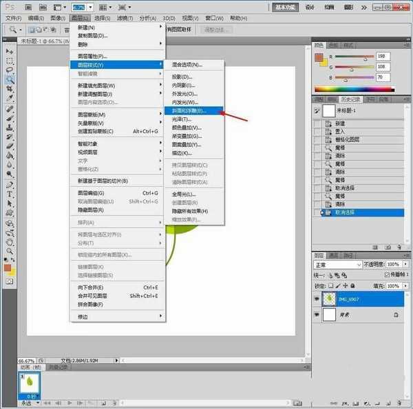Open the 滤镜(T) menu in menu bar
413x409 pixels.
[x=124, y=18]
